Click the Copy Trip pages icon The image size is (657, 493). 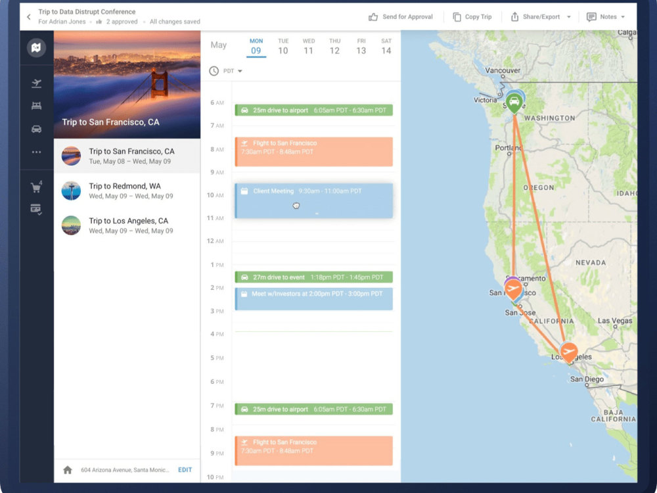coord(457,17)
